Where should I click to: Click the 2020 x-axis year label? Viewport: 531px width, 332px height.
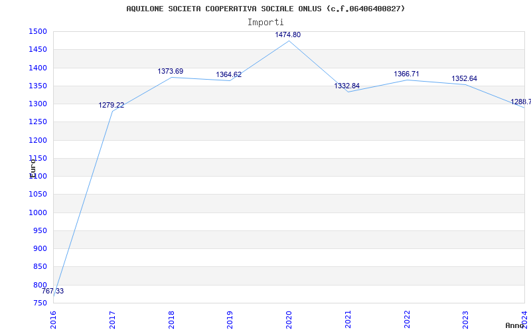click(x=289, y=319)
